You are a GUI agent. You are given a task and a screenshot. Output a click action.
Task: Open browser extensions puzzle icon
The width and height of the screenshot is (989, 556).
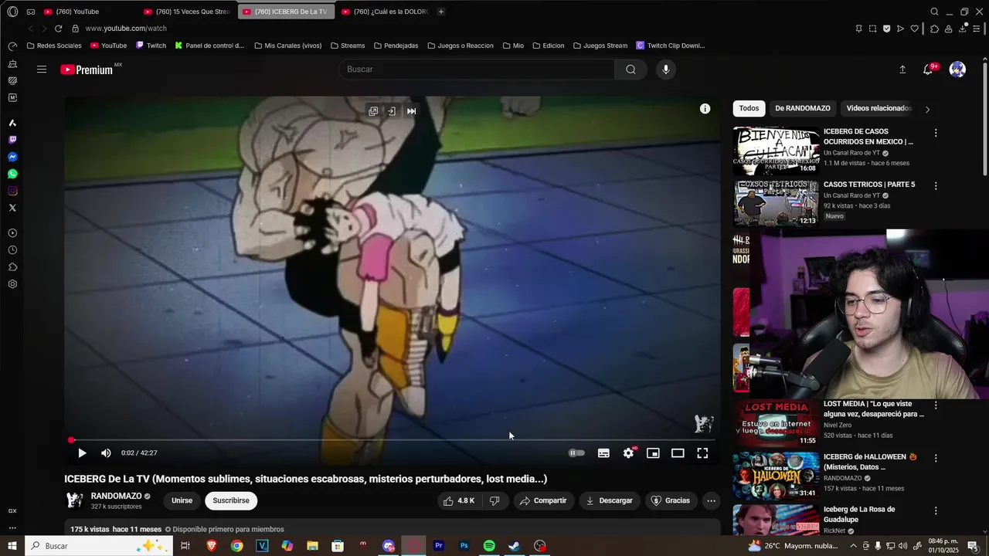tap(934, 29)
